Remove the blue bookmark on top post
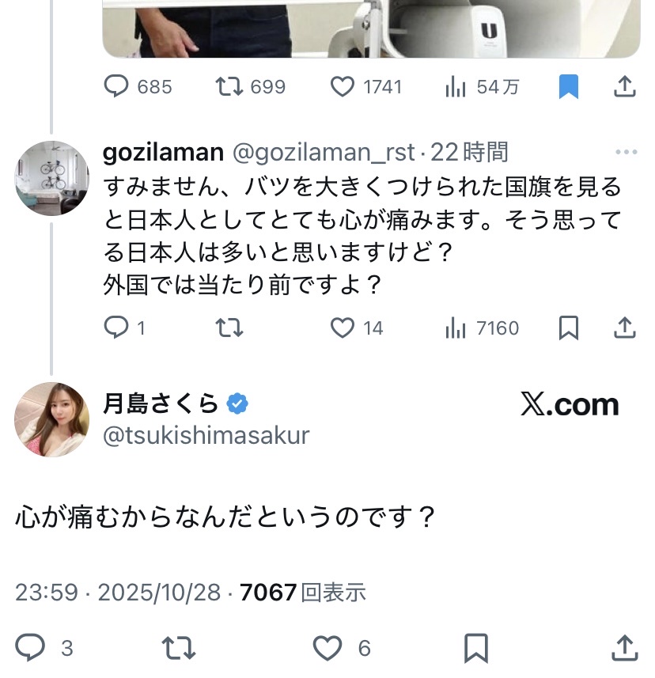 click(568, 86)
